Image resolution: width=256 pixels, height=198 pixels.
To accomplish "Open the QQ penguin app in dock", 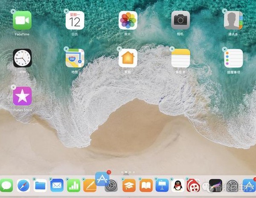I will pyautogui.click(x=178, y=185).
